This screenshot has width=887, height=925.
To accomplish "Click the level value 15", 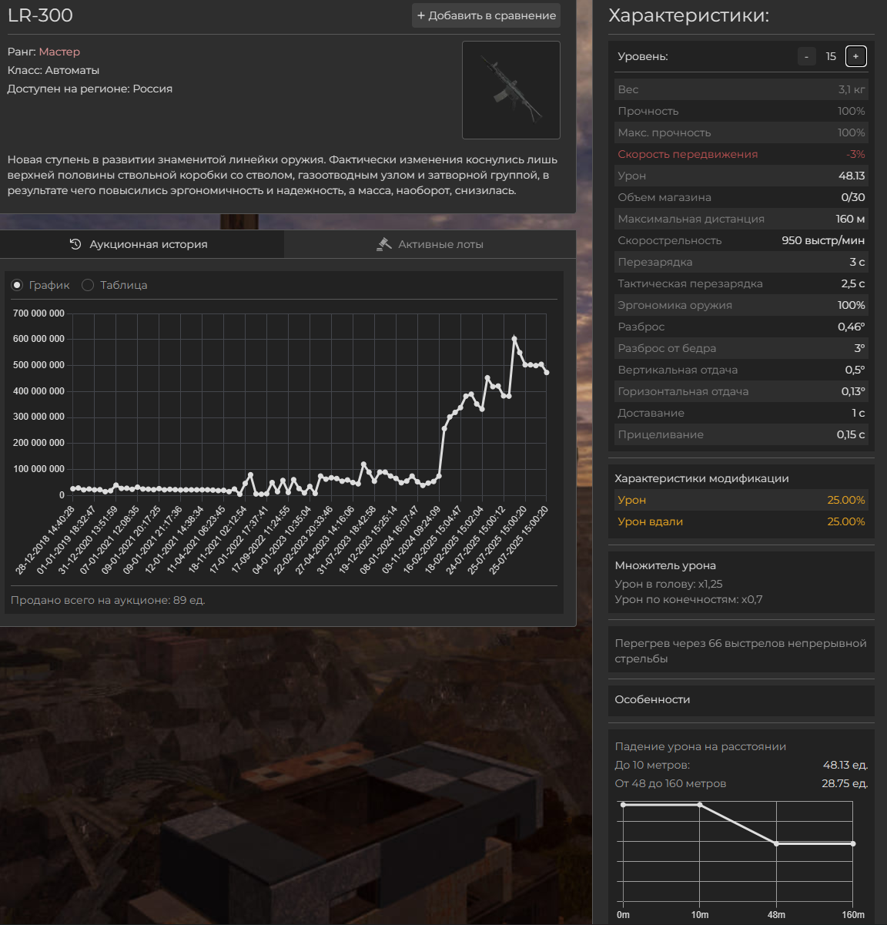I will point(831,56).
